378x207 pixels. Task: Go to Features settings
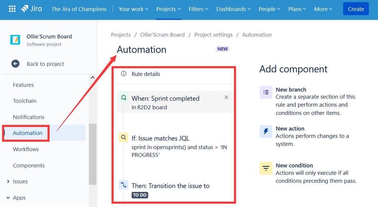[23, 85]
